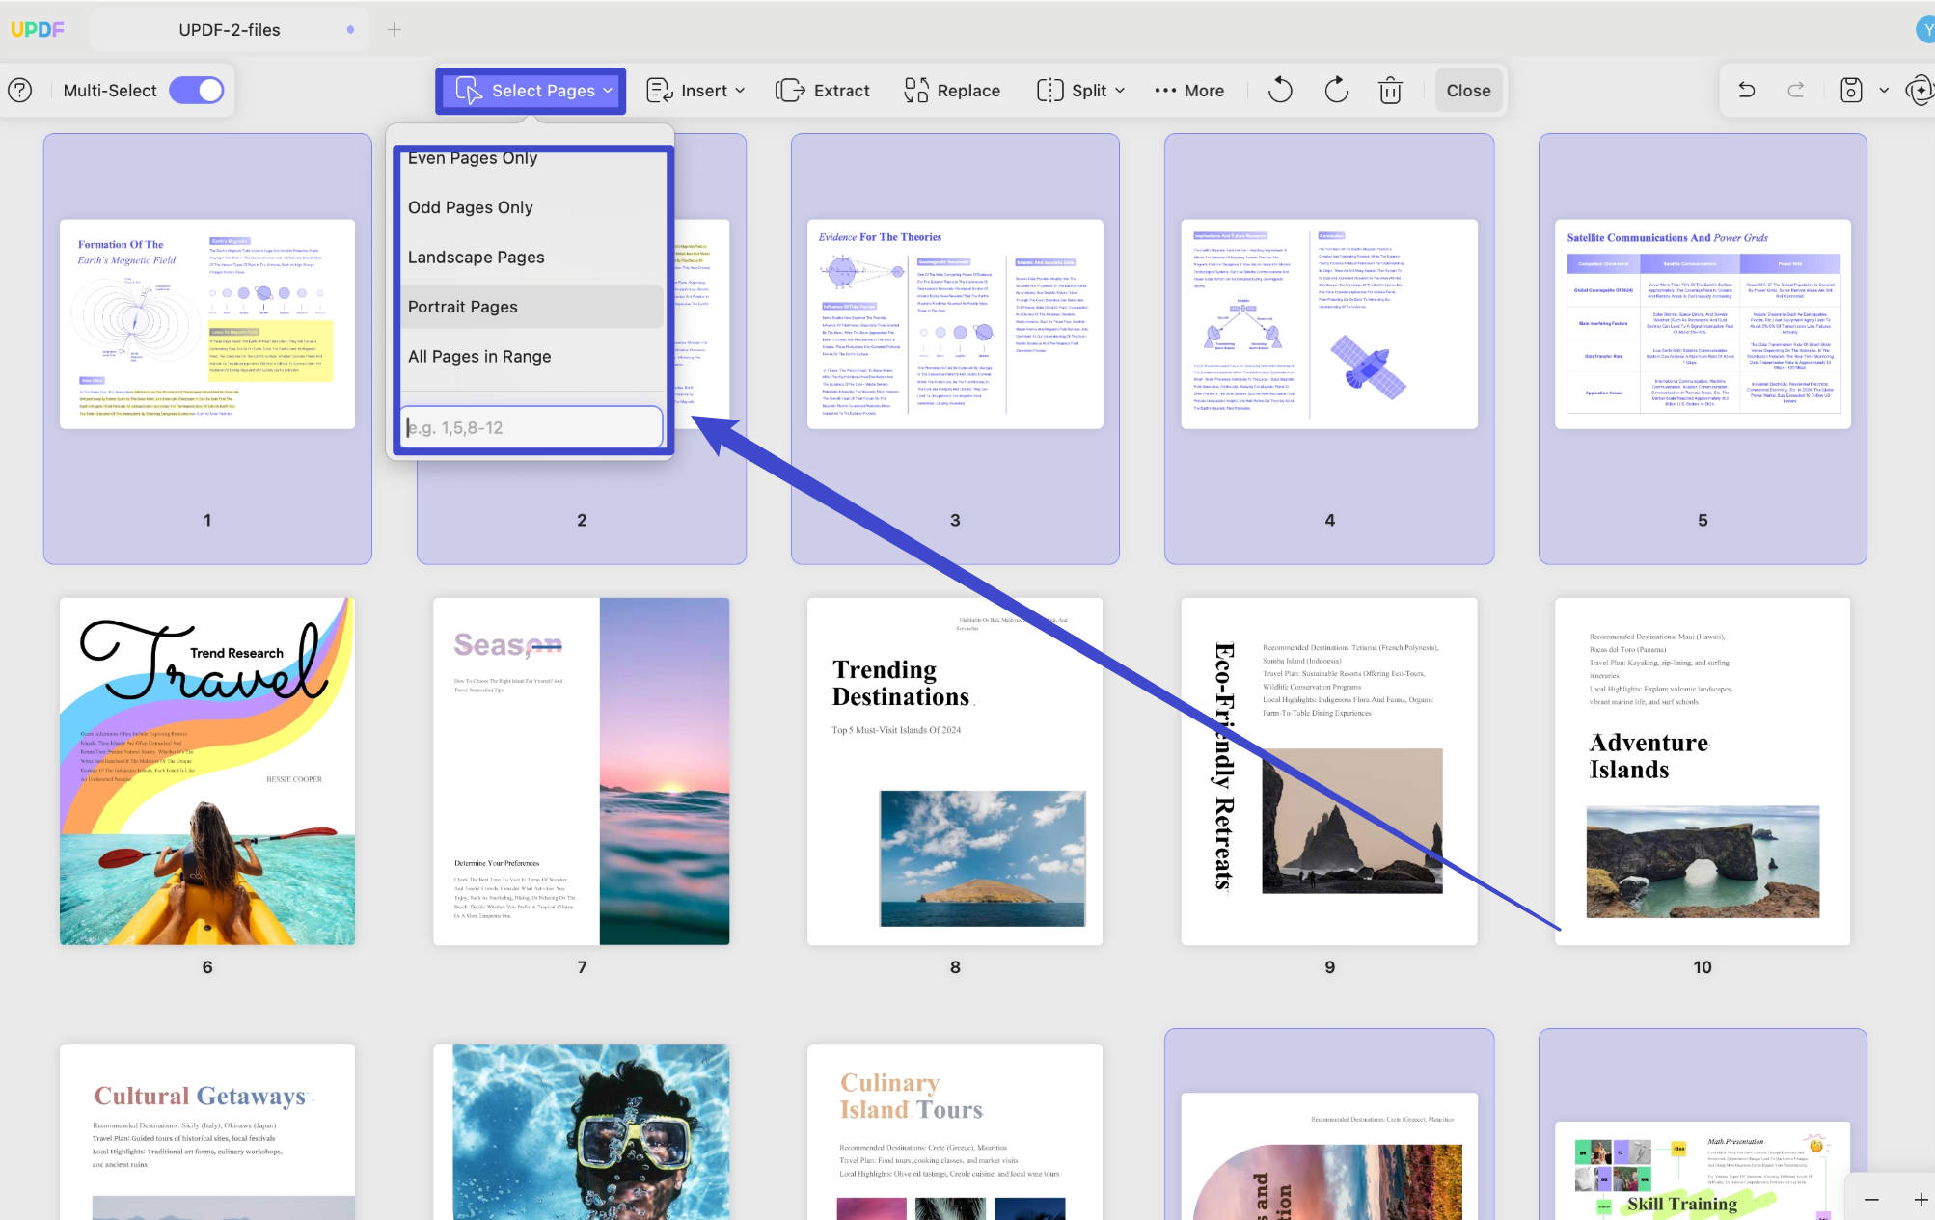Click the save icon
Viewport: 1935px width, 1220px height.
pos(1851,91)
